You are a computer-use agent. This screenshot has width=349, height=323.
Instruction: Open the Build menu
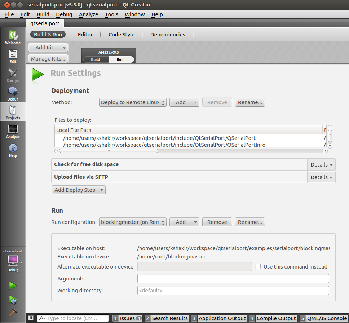(43, 14)
